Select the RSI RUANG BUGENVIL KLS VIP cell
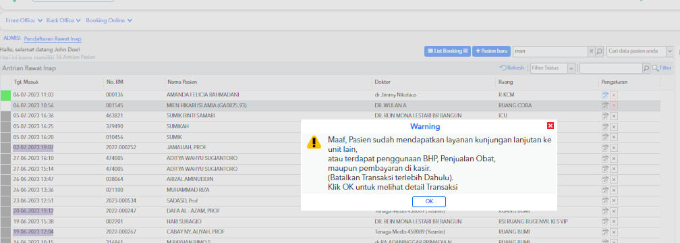Viewport: 680px width, 243px height. coord(533,221)
